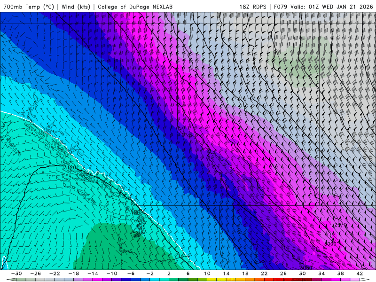Click the '22' color scale label

point(264,274)
